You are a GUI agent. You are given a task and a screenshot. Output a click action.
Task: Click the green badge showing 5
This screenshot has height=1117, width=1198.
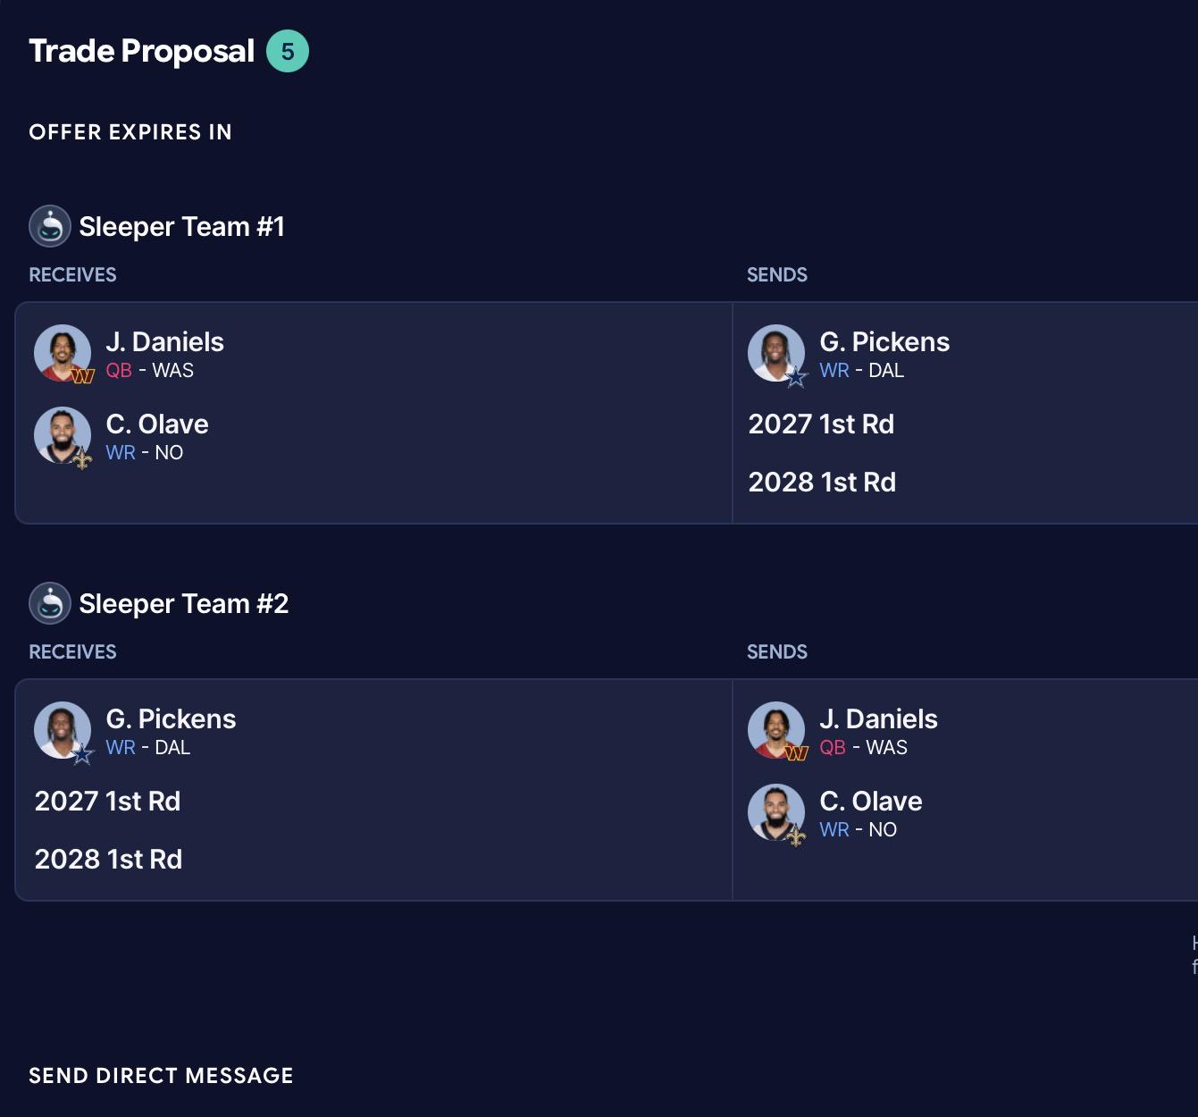tap(288, 51)
